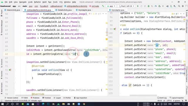Screen dimensions: 188x106
Task: Open the Resource Manager side panel
Action: [x=1, y=27]
